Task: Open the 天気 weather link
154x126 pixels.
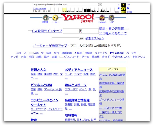Action: (x=23, y=57)
